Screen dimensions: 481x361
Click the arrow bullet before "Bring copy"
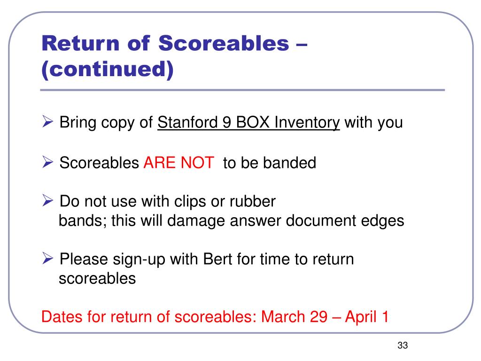pyautogui.click(x=47, y=122)
